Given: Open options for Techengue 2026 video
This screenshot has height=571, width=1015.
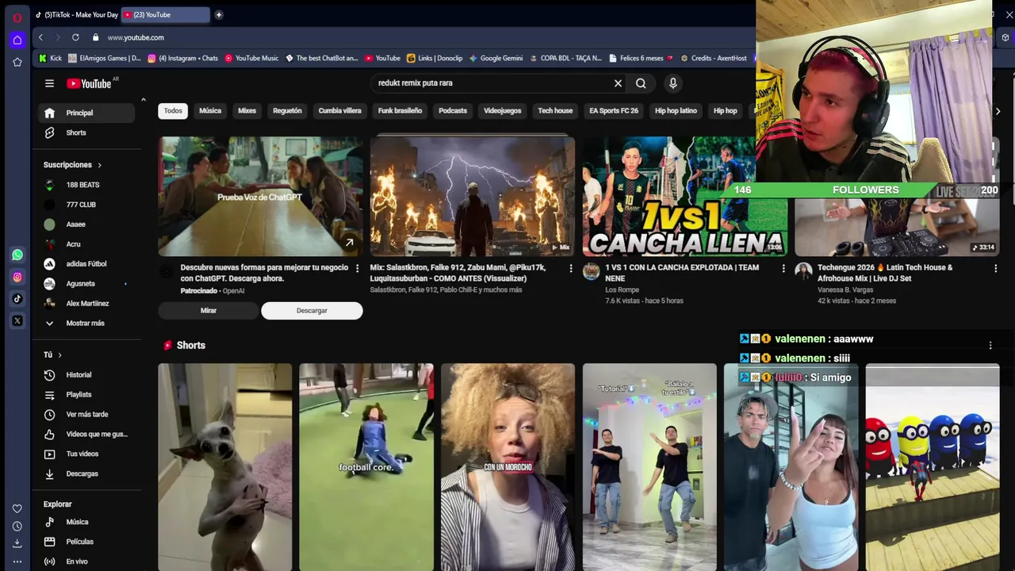Looking at the screenshot, I should pyautogui.click(x=995, y=268).
